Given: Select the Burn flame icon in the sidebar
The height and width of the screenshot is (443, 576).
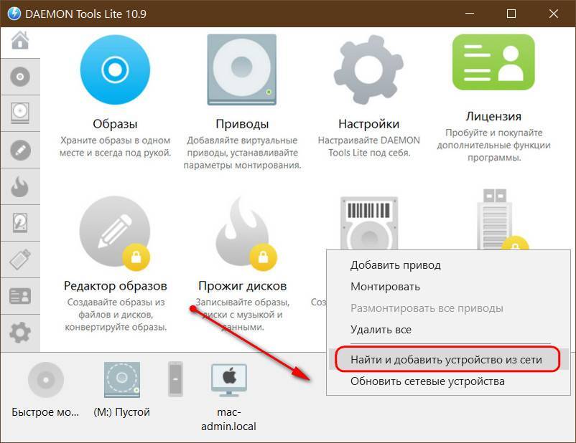Looking at the screenshot, I should [x=20, y=186].
